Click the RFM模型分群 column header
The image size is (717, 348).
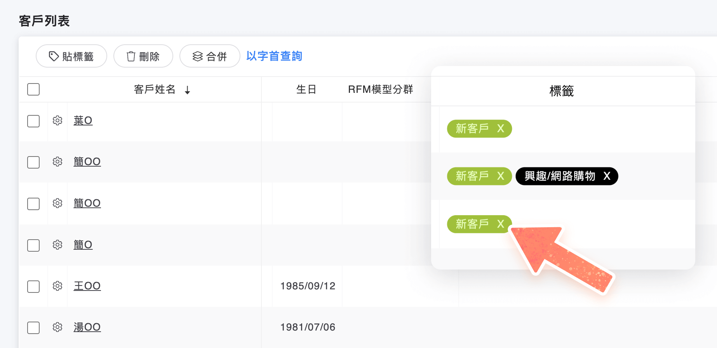[x=380, y=90]
